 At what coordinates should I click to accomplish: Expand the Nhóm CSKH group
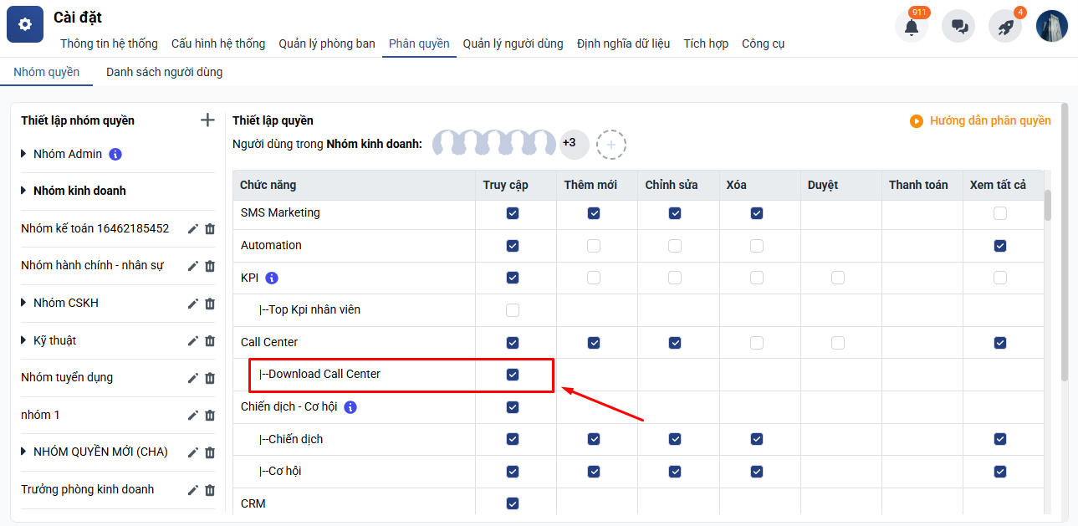click(23, 303)
